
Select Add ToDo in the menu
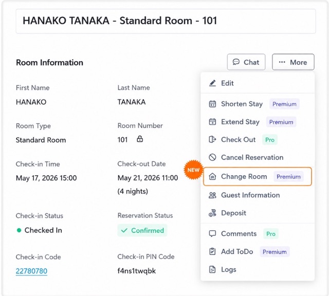258,251
